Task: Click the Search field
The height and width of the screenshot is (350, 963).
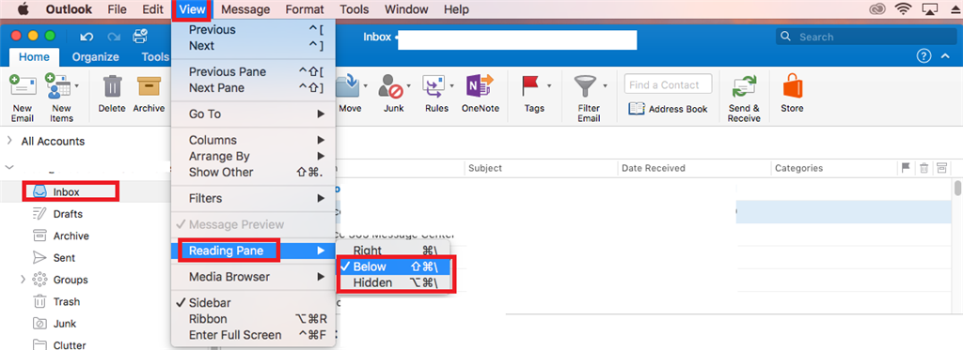Action: (x=866, y=37)
